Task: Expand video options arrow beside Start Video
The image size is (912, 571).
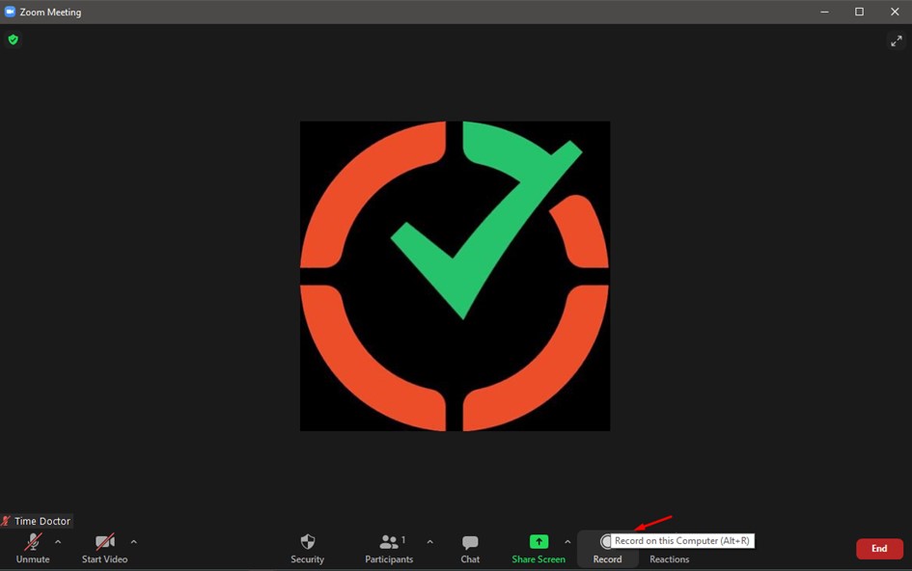Action: pyautogui.click(x=133, y=542)
